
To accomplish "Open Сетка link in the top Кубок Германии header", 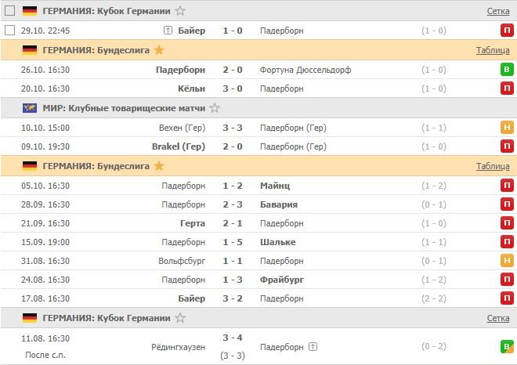I will (498, 11).
